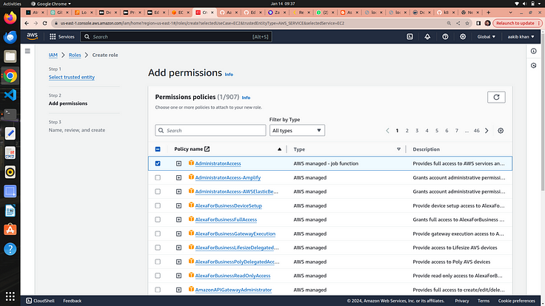545x306 pixels.
Task: Open the IAM breadcrumb link
Action: click(x=53, y=55)
